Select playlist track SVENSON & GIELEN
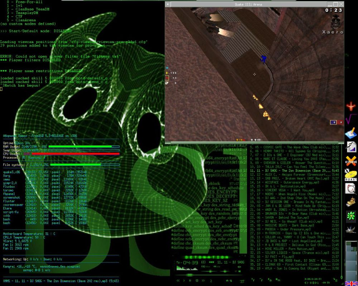Viewport: 358px width, 286px height. [x=294, y=163]
